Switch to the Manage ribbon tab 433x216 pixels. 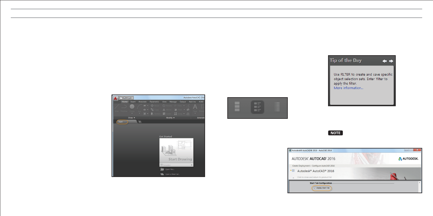tap(173, 102)
